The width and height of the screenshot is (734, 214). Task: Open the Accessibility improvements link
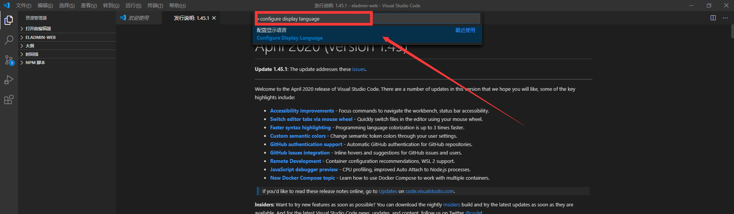coord(302,111)
